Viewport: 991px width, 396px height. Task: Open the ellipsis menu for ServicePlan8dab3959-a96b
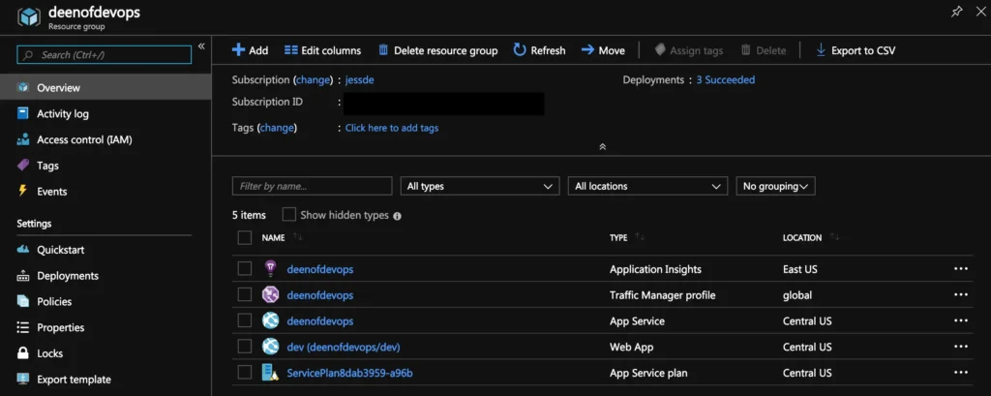(x=960, y=373)
